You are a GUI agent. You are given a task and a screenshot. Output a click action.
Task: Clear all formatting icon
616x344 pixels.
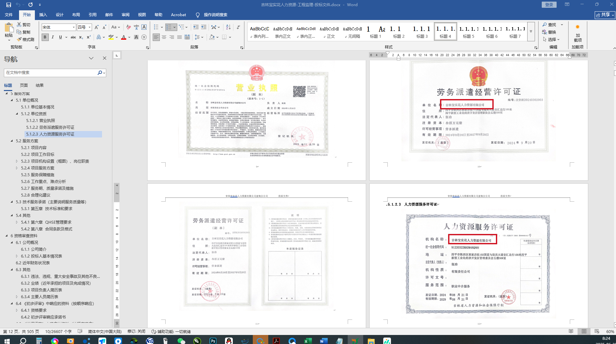click(x=128, y=27)
